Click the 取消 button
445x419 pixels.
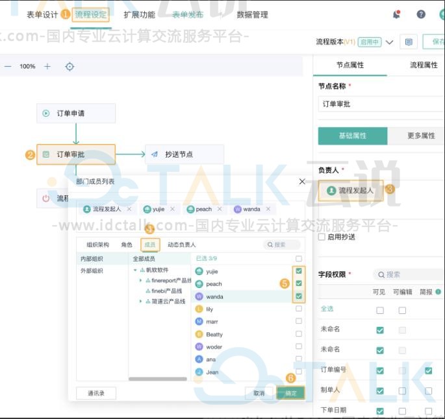click(x=259, y=393)
